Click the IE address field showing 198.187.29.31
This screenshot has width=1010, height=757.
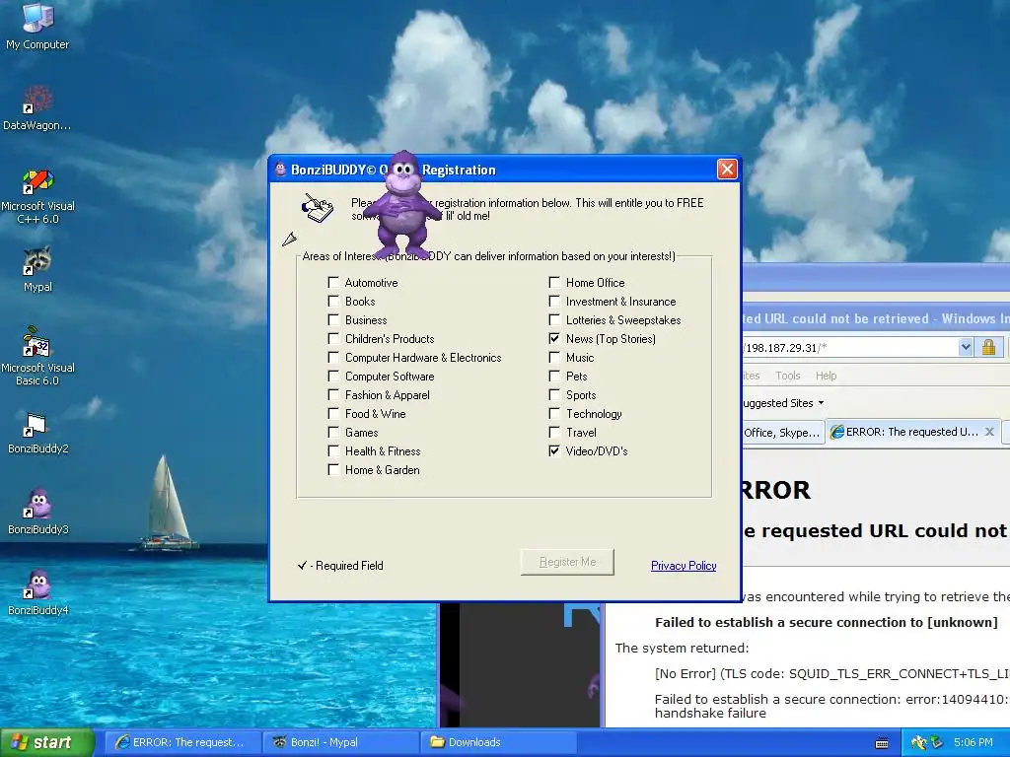click(x=849, y=348)
